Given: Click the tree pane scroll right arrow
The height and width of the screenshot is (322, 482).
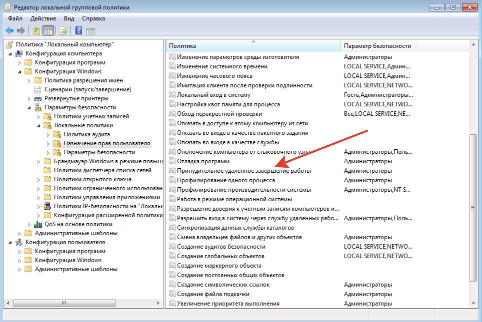Looking at the screenshot, I should point(158,303).
